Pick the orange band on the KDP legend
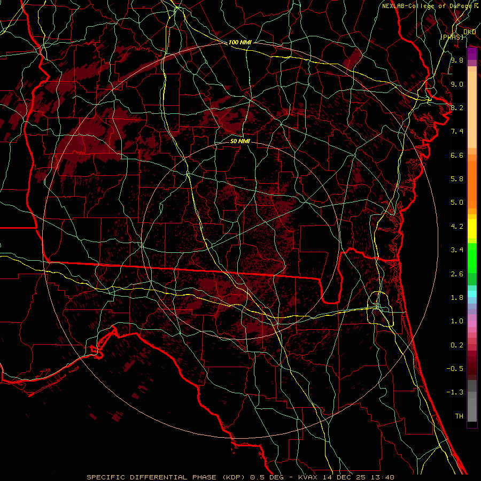Screen dimensions: 481x481 (472, 182)
